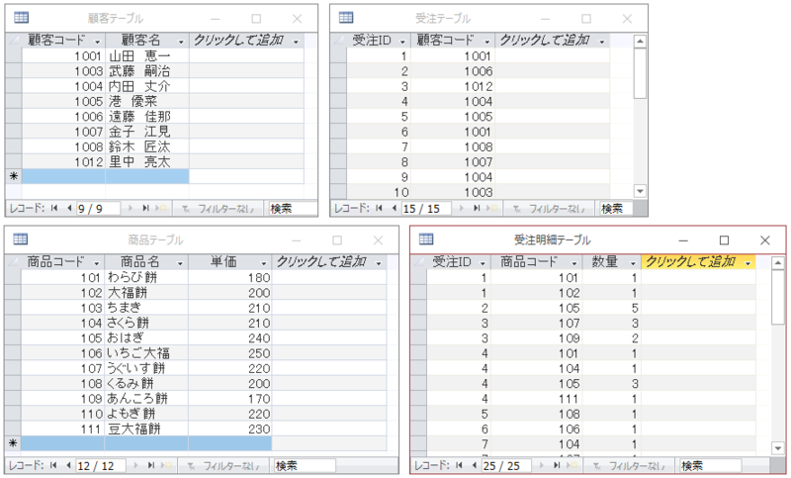Go to first record in 顧客テーブル navigator
Image resolution: width=791 pixels, height=478 pixels.
pyautogui.click(x=54, y=209)
